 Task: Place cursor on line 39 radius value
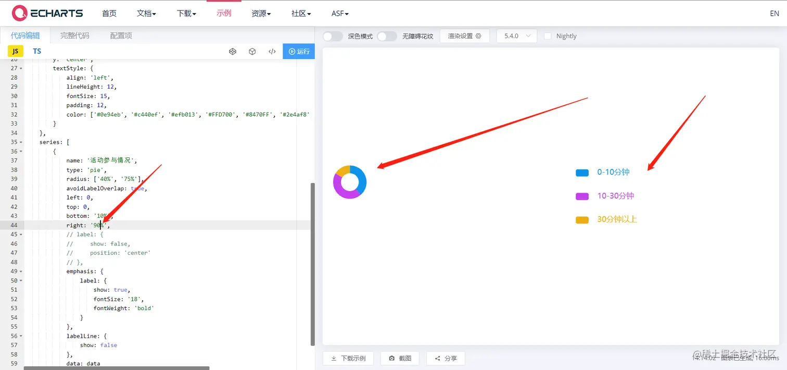click(x=116, y=179)
